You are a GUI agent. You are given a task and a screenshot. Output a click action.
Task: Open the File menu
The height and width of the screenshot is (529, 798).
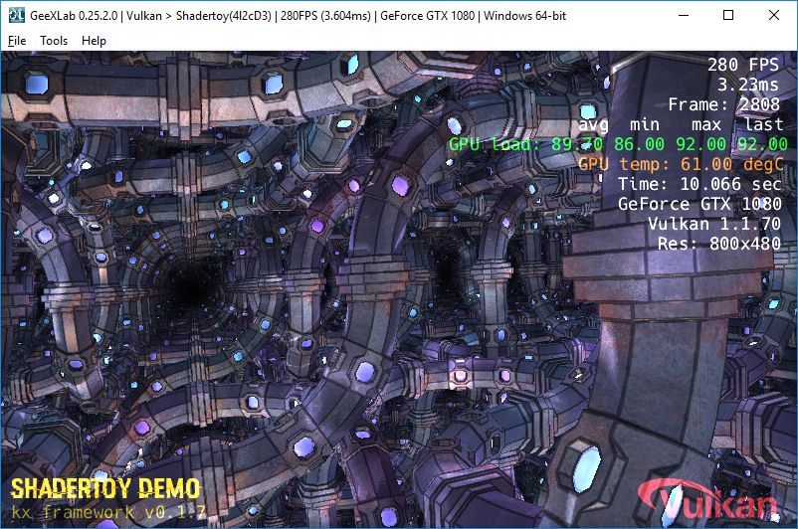pyautogui.click(x=17, y=41)
